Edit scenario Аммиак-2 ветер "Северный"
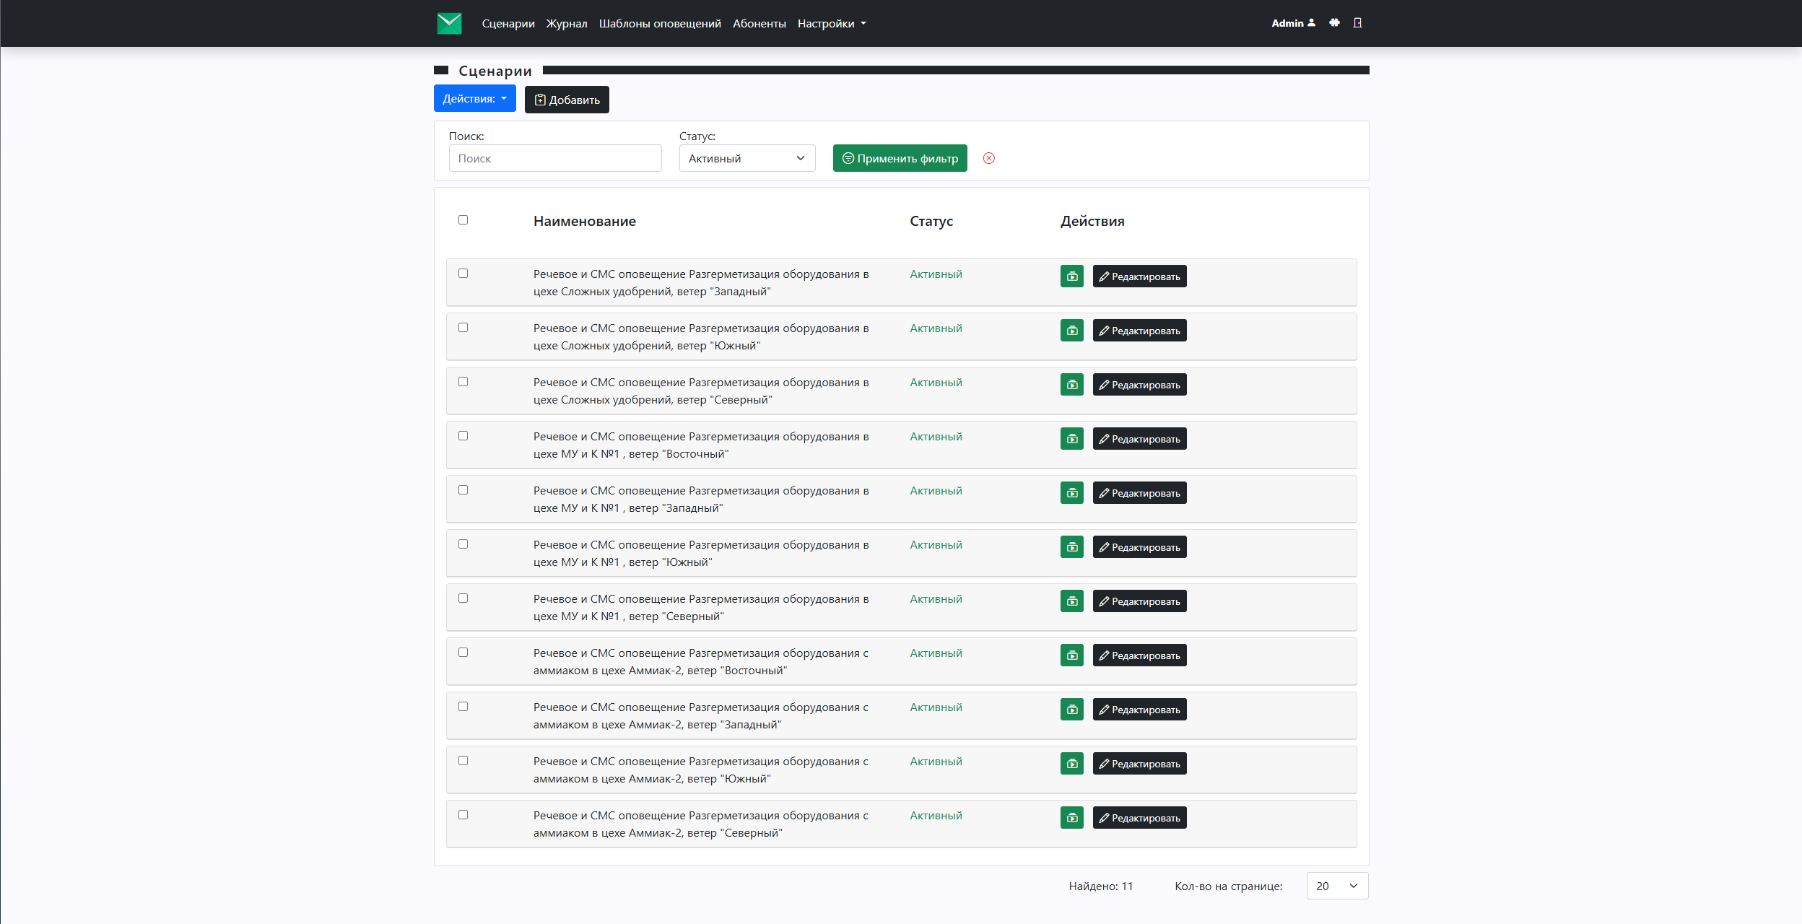This screenshot has height=924, width=1802. tap(1139, 818)
